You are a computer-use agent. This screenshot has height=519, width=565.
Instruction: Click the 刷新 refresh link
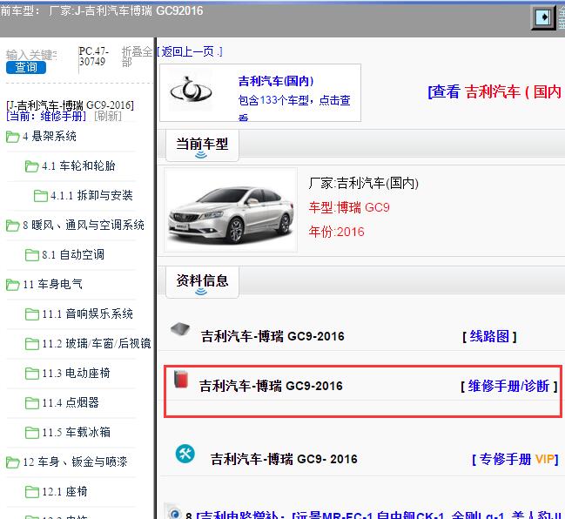click(x=108, y=116)
